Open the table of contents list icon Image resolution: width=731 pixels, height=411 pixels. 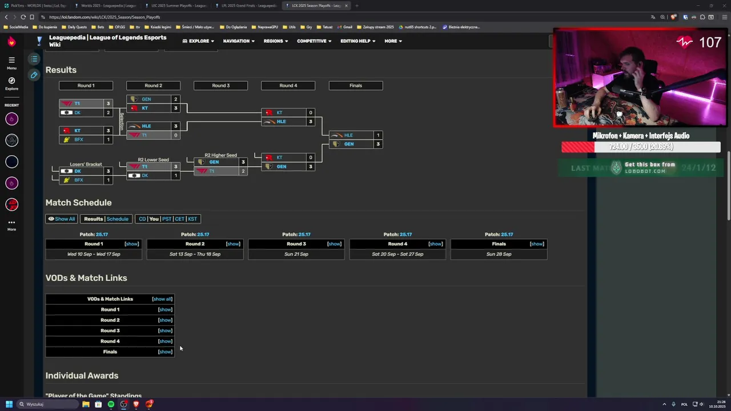click(34, 59)
